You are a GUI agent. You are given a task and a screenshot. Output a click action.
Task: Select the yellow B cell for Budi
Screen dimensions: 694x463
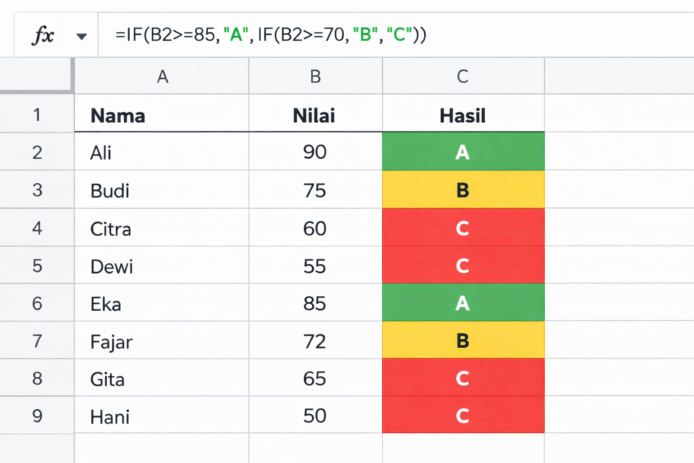(x=463, y=190)
